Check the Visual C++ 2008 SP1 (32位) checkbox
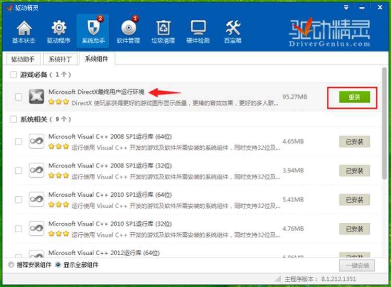391x287 pixels. pos(18,171)
